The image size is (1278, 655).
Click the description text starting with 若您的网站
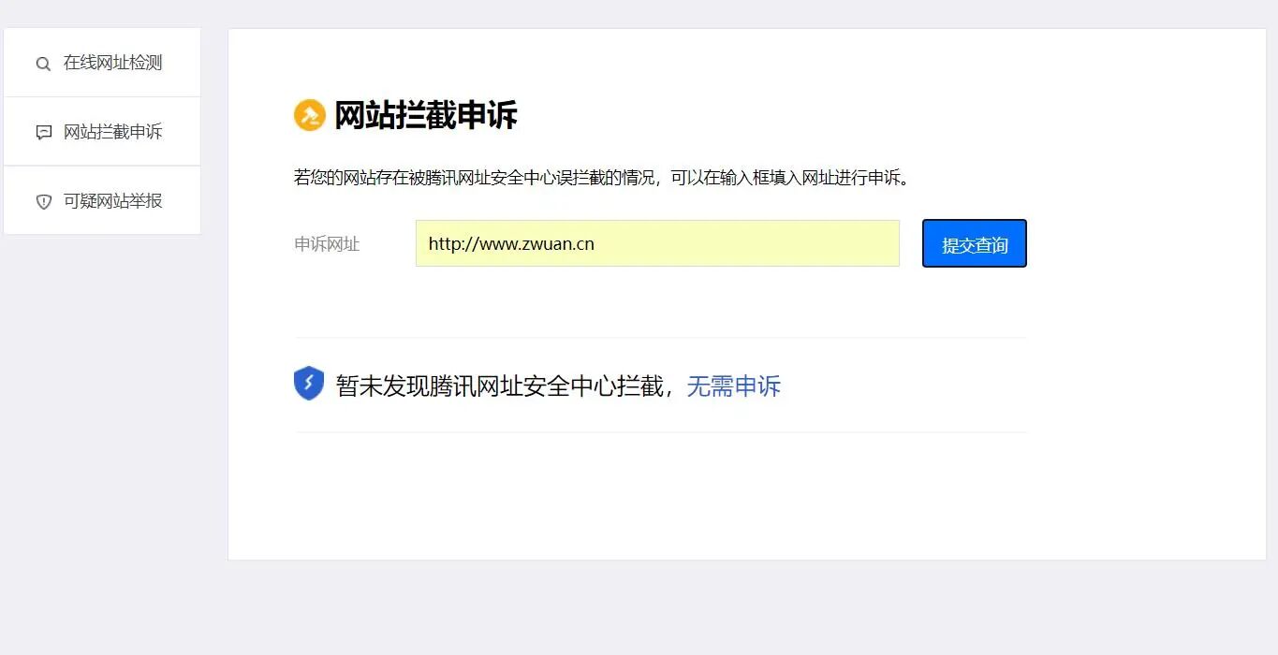pyautogui.click(x=602, y=177)
